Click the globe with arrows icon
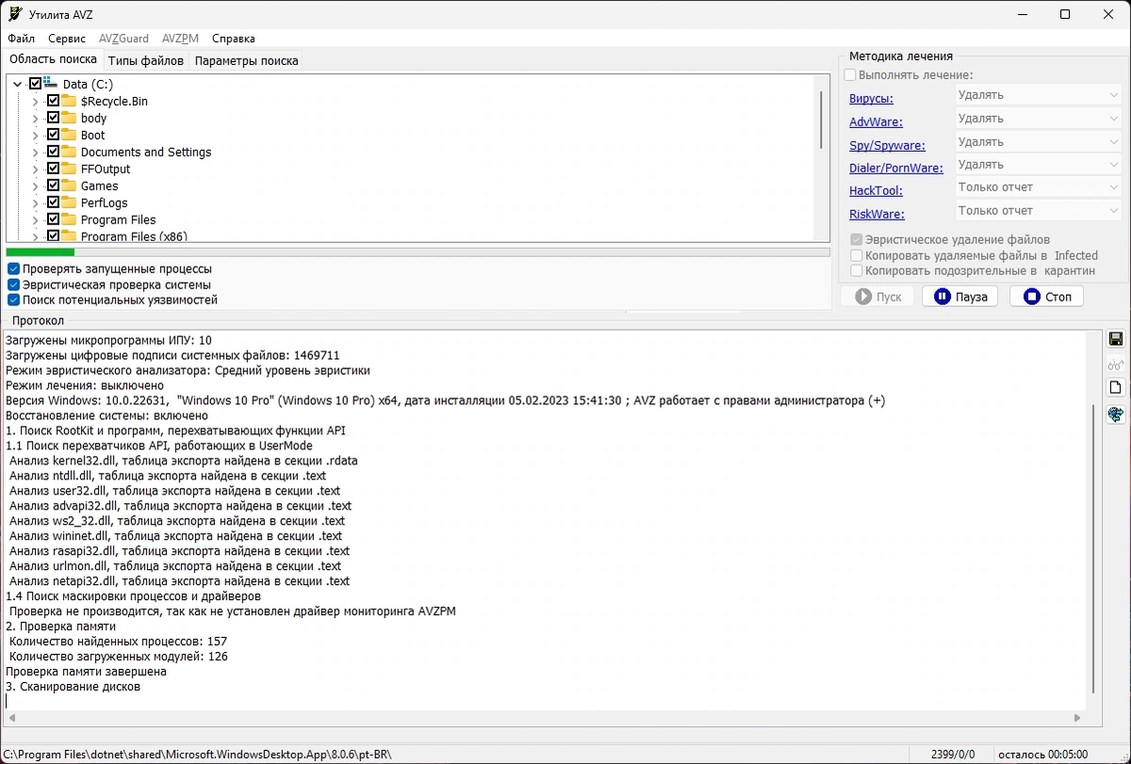1131x764 pixels. pyautogui.click(x=1116, y=414)
